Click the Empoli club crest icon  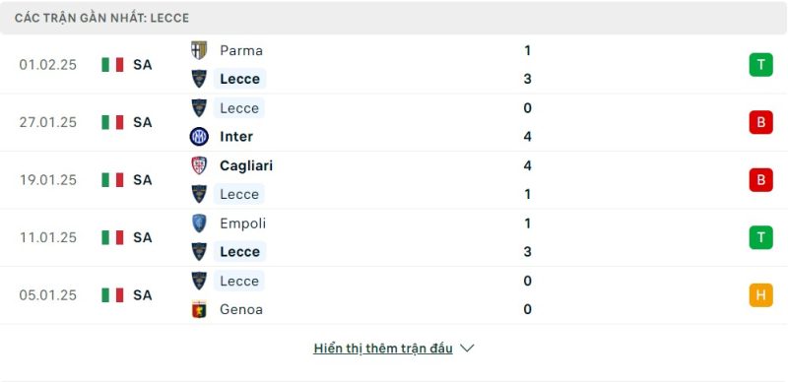(x=199, y=223)
